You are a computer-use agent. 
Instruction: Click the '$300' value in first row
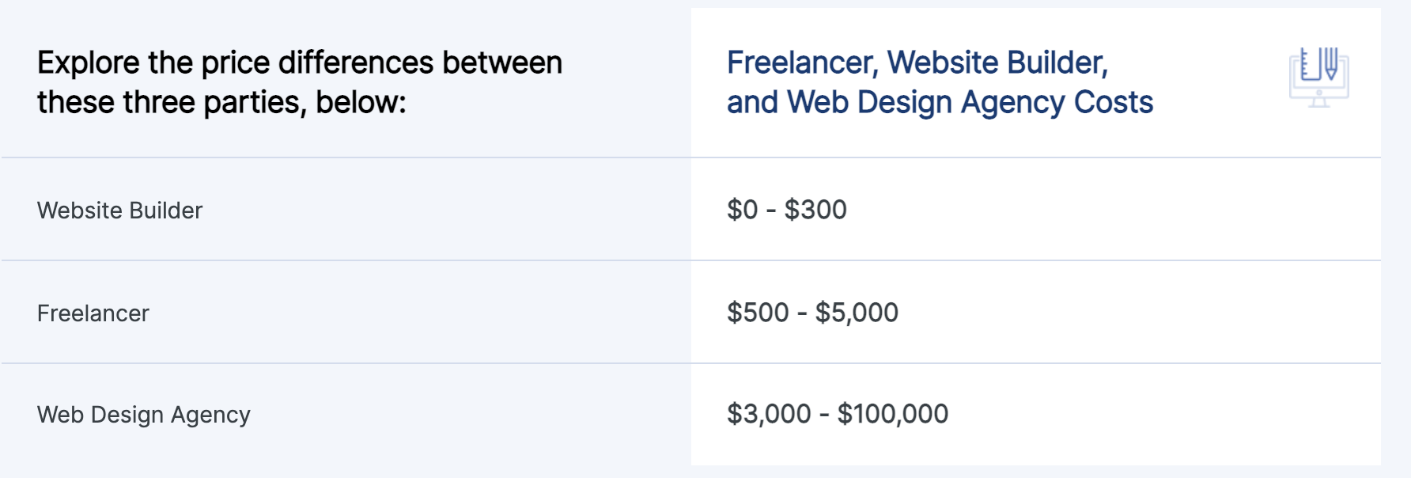pyautogui.click(x=815, y=210)
